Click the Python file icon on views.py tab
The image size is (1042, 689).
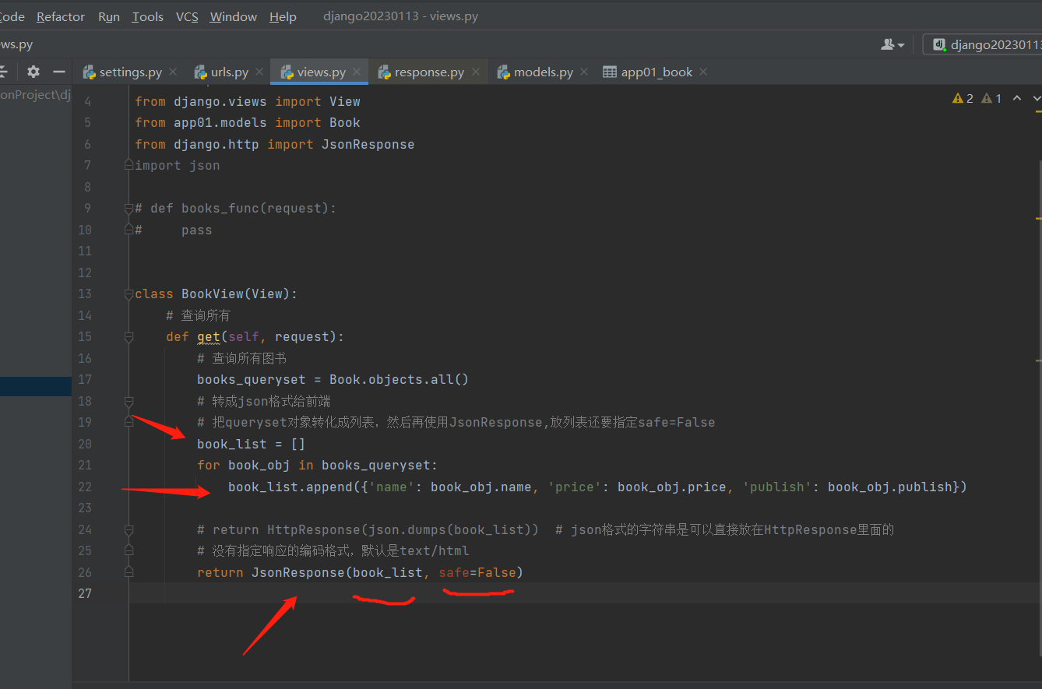(x=287, y=72)
